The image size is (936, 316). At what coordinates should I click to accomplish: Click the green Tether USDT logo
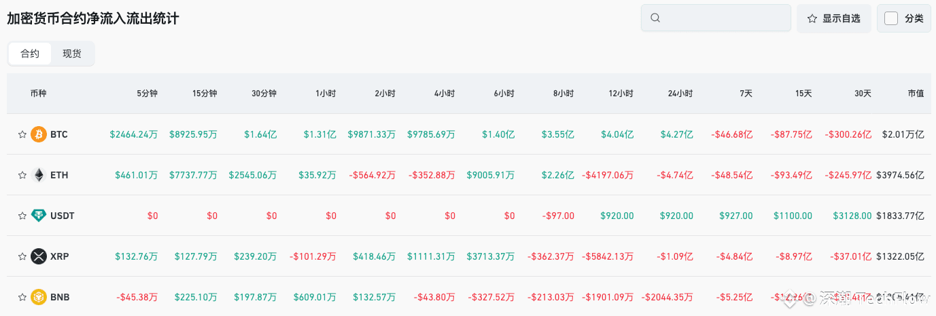tap(39, 216)
